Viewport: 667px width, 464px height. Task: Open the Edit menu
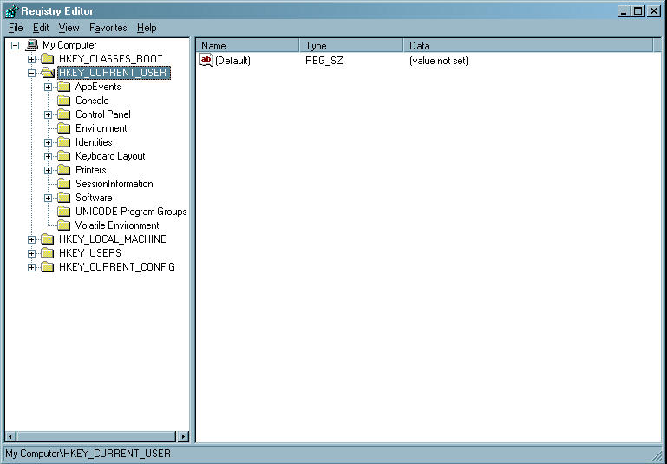click(x=41, y=28)
